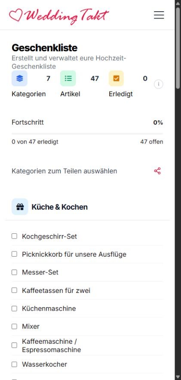Collapse the Küche & Kochen category header
The height and width of the screenshot is (380, 181).
point(87,207)
